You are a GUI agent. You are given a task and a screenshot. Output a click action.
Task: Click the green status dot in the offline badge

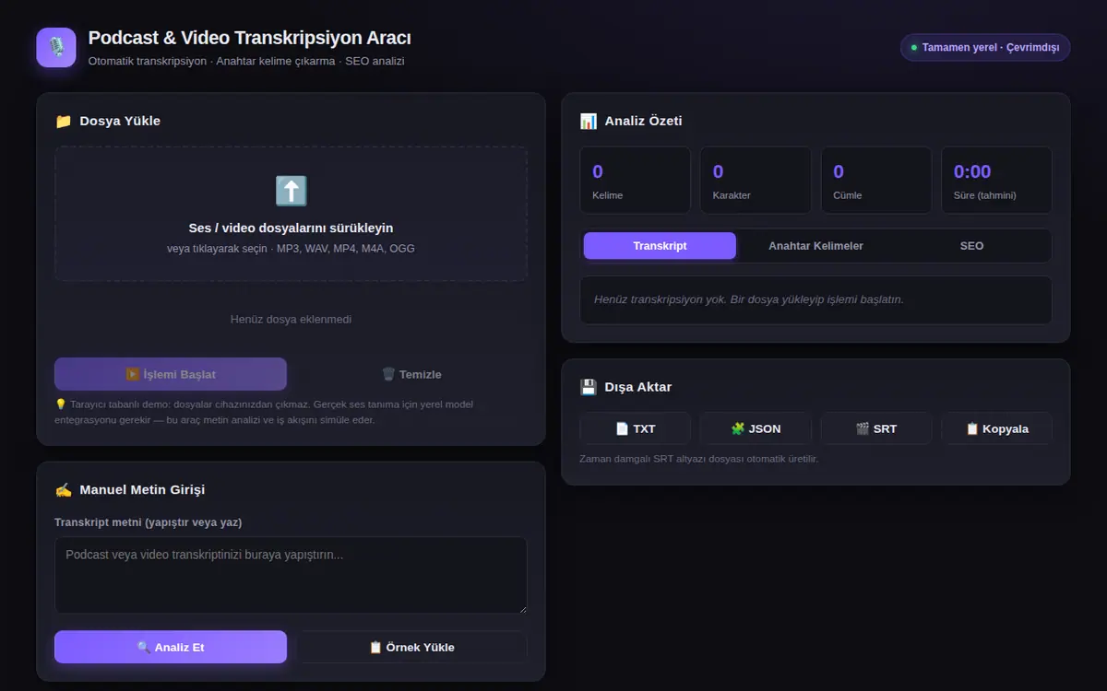pyautogui.click(x=914, y=47)
